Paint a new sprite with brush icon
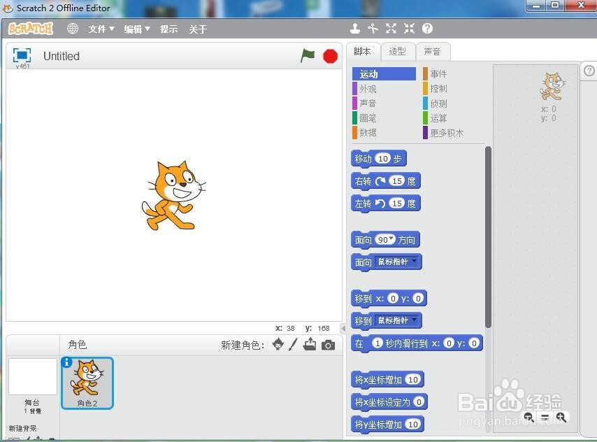Viewport: 597px width, 442px height. click(x=293, y=344)
